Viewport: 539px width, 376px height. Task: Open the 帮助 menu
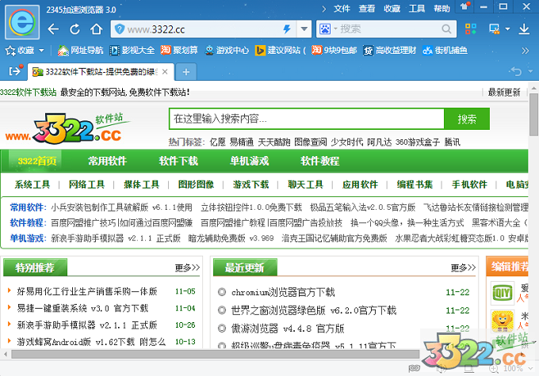pyautogui.click(x=442, y=9)
